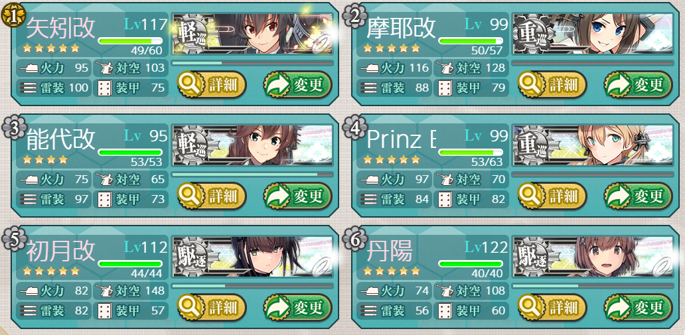Image resolution: width=685 pixels, height=335 pixels.
Task: Click 変更 for Prinz Eugen
Action: (x=638, y=196)
